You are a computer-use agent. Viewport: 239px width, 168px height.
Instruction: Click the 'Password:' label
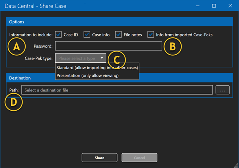pos(43,46)
